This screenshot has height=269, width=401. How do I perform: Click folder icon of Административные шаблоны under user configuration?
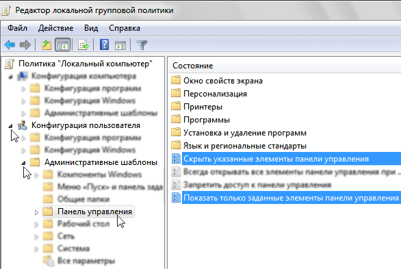point(35,162)
